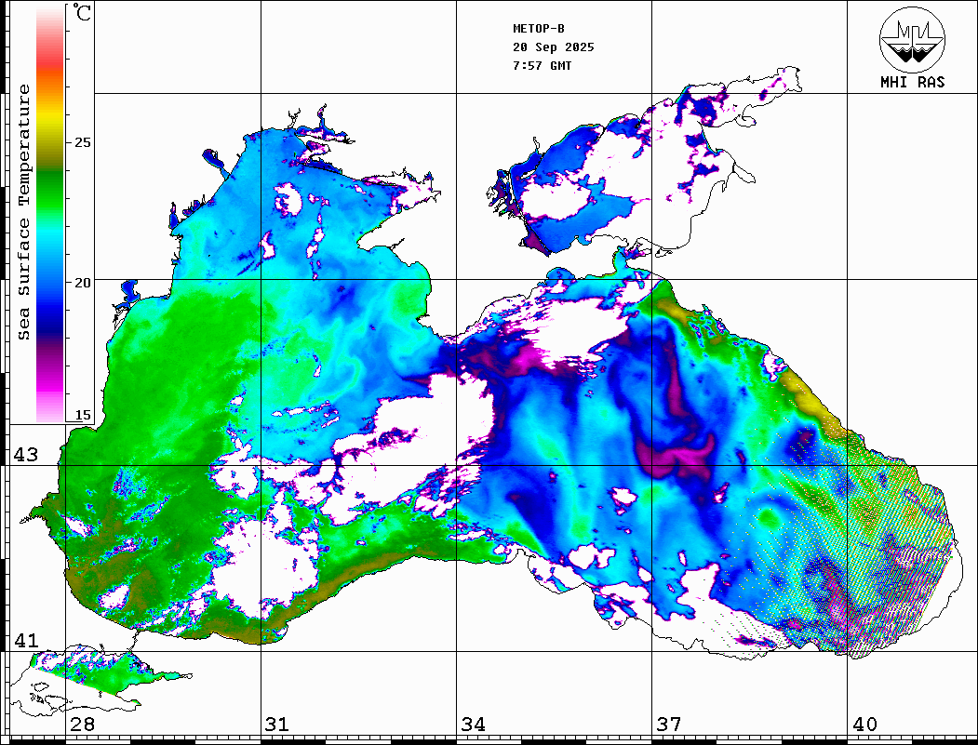
Task: Click the 20 degree tick label on the scale
Action: (x=83, y=282)
